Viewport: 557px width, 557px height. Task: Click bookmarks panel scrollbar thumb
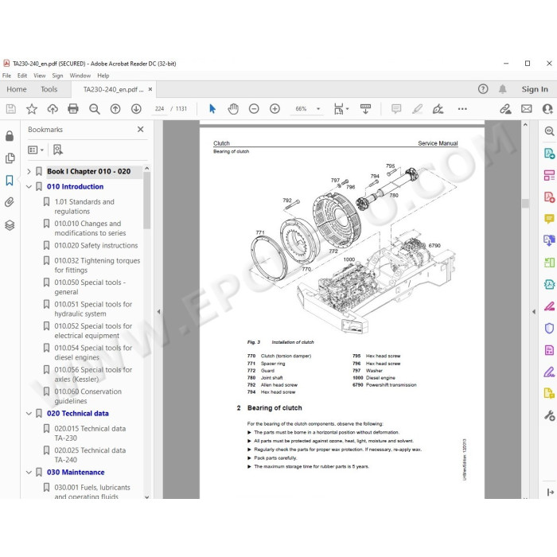point(146,201)
